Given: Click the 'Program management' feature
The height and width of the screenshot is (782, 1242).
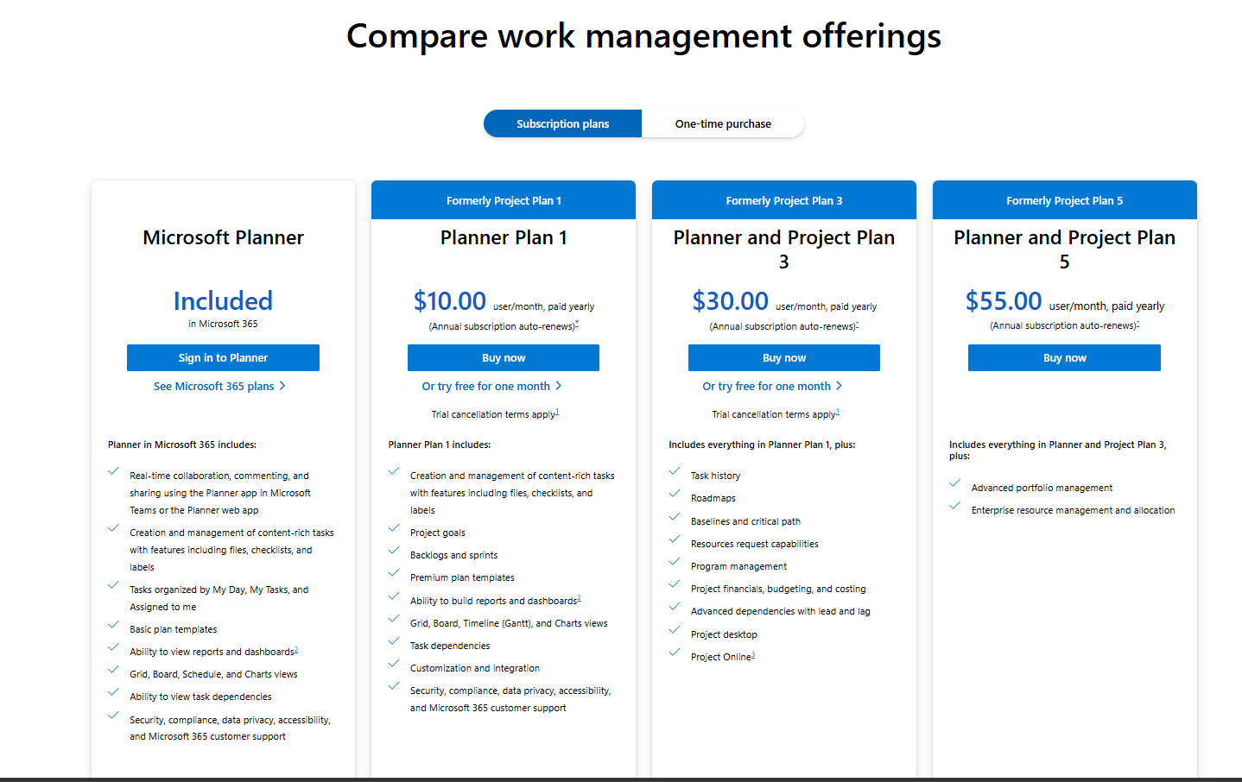Looking at the screenshot, I should click(739, 566).
